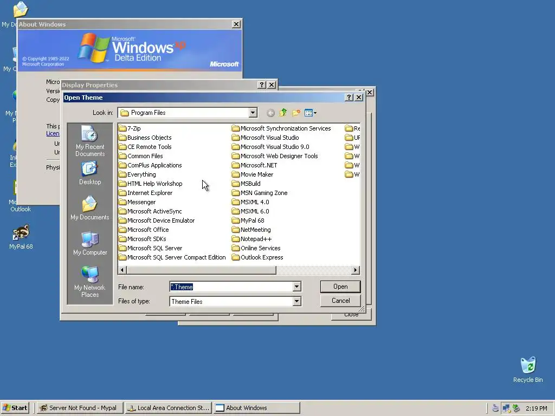Select Microsoft Web Designer Tools folder
The image size is (555, 416).
[275, 156]
